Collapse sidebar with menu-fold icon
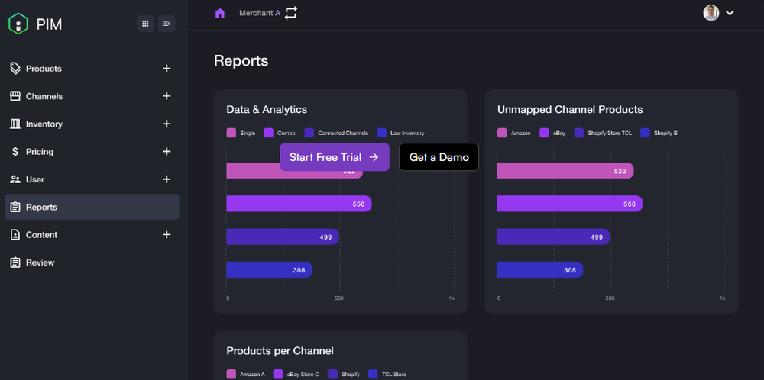The height and width of the screenshot is (380, 764). (x=167, y=24)
